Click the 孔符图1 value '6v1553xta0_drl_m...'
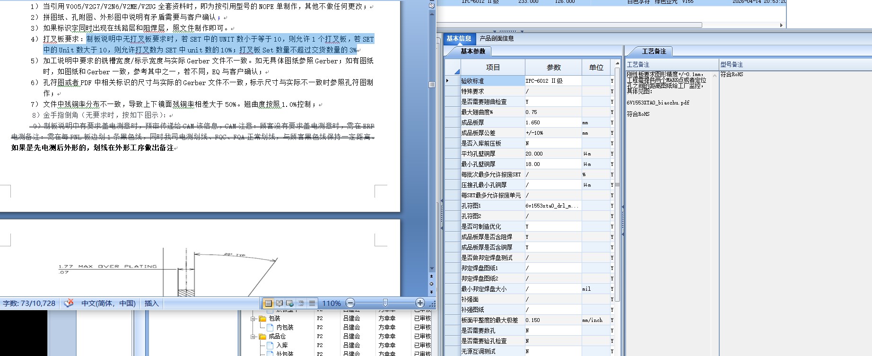The width and height of the screenshot is (872, 356). [x=553, y=206]
